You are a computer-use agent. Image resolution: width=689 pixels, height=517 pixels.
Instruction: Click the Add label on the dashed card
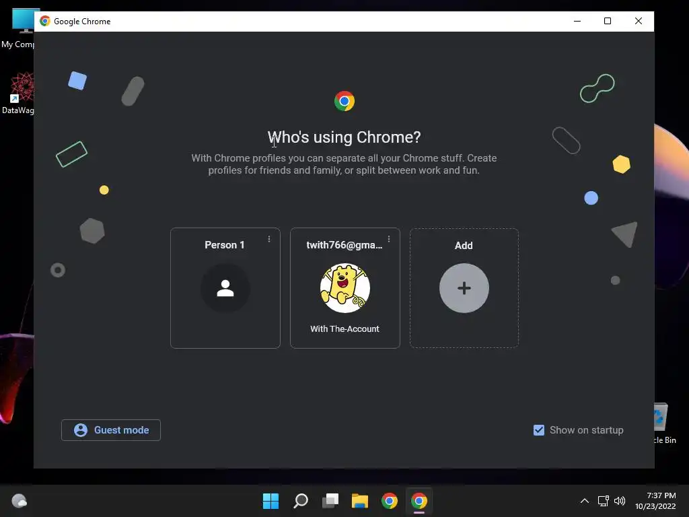tap(464, 245)
